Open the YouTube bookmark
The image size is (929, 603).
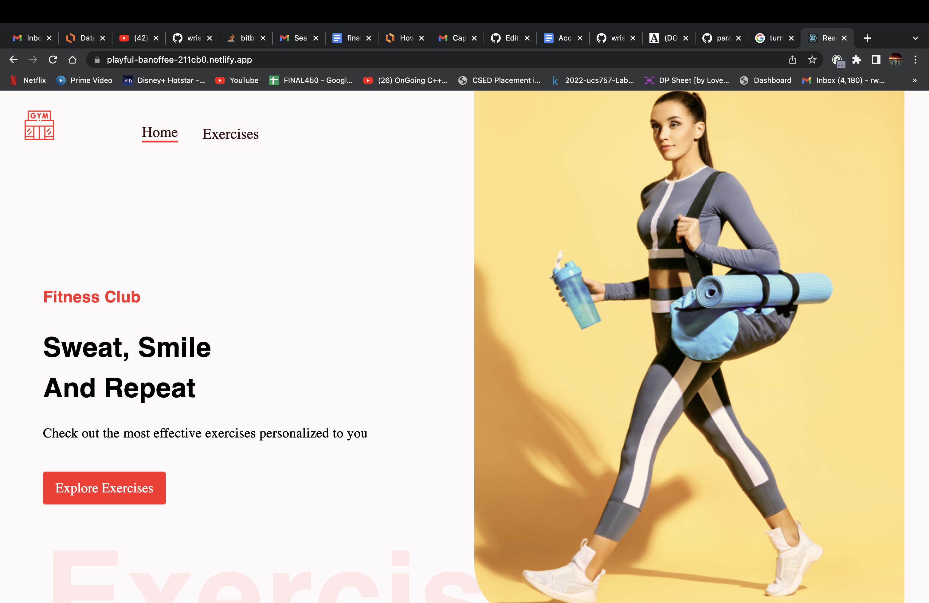click(237, 80)
